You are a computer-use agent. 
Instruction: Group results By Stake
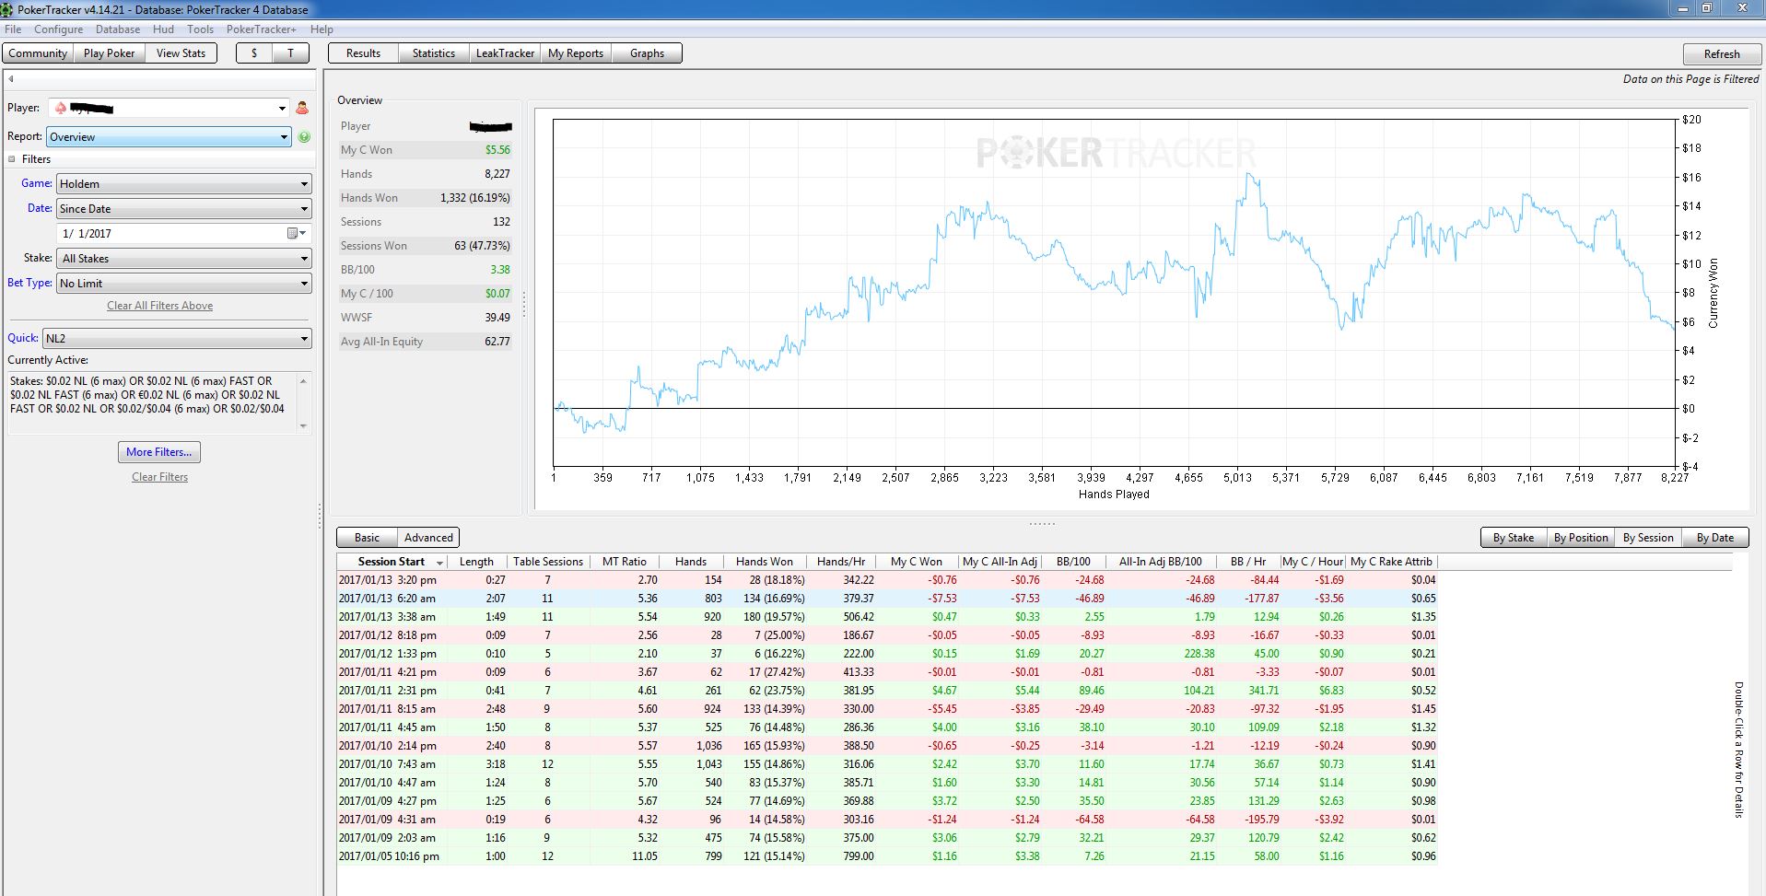coord(1514,538)
